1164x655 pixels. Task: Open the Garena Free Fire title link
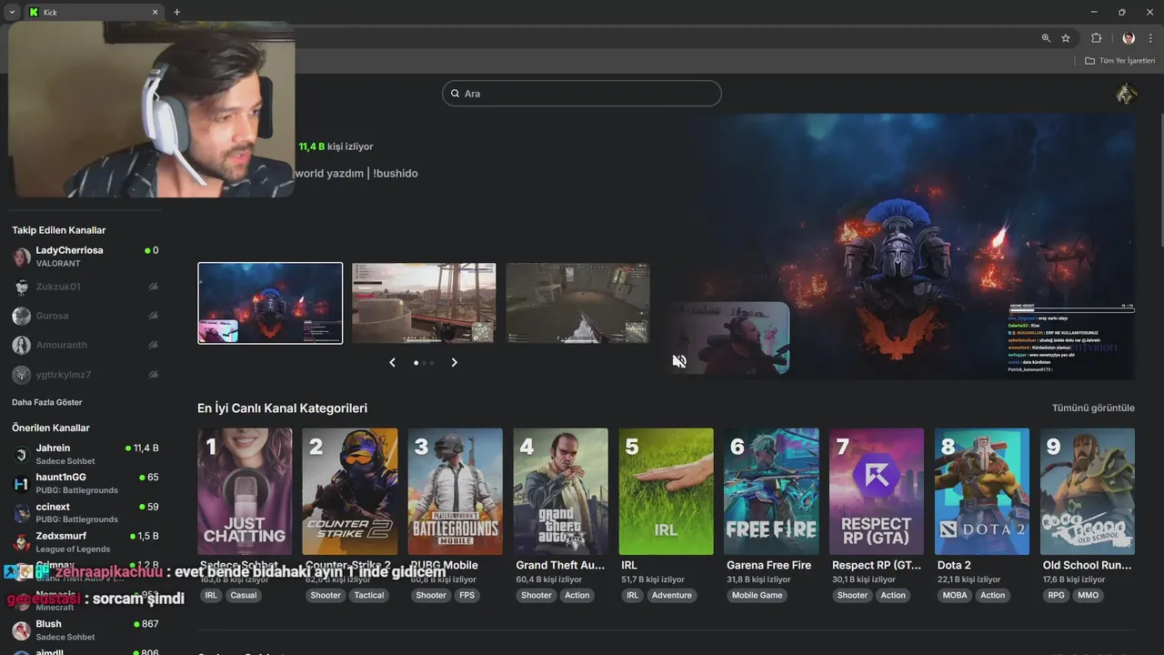click(768, 565)
